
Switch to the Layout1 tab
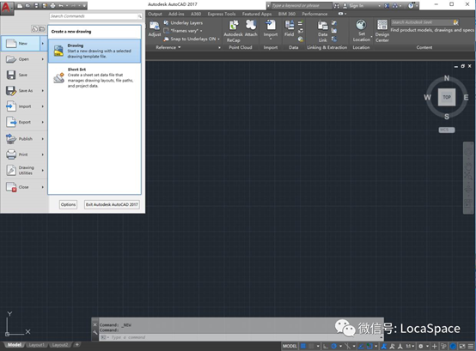coord(37,345)
